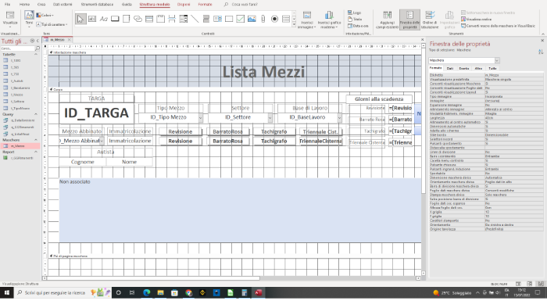Pick the Image control tool

[x=252, y=19]
